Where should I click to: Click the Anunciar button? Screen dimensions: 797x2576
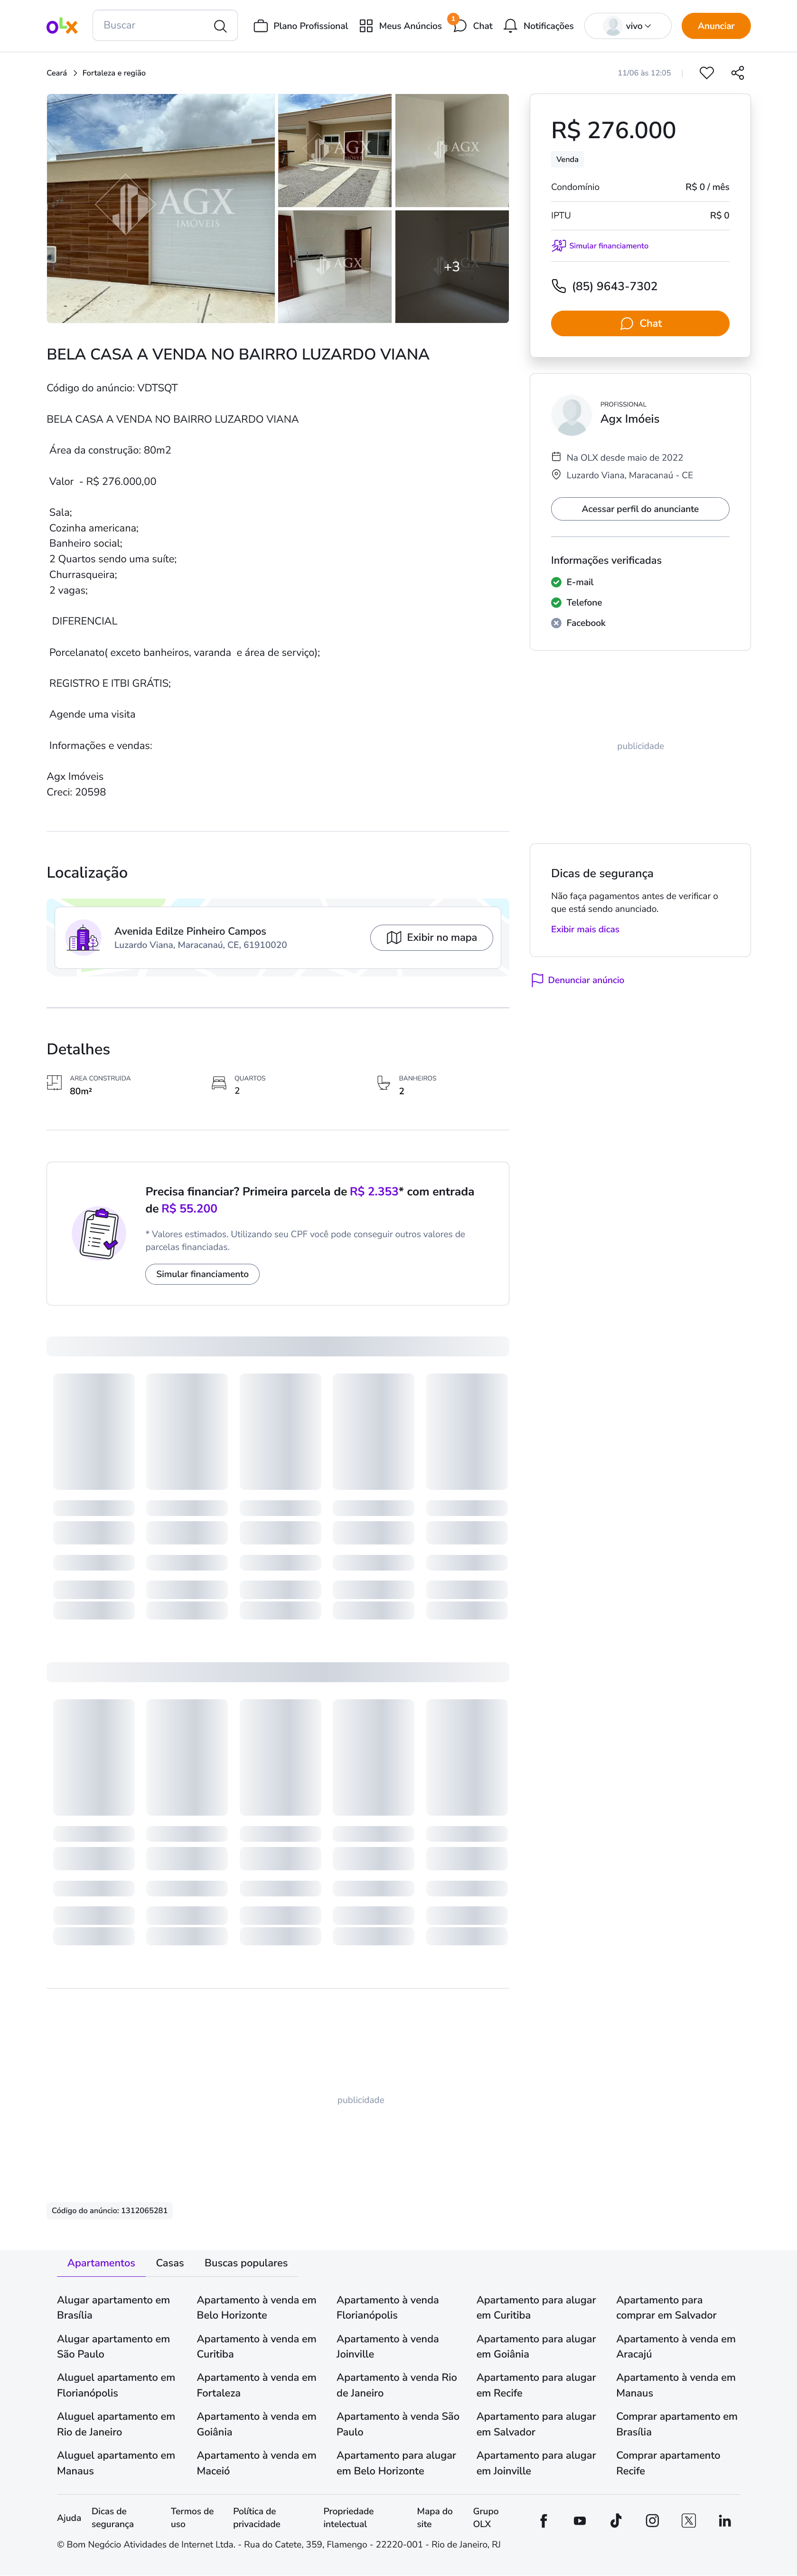716,26
